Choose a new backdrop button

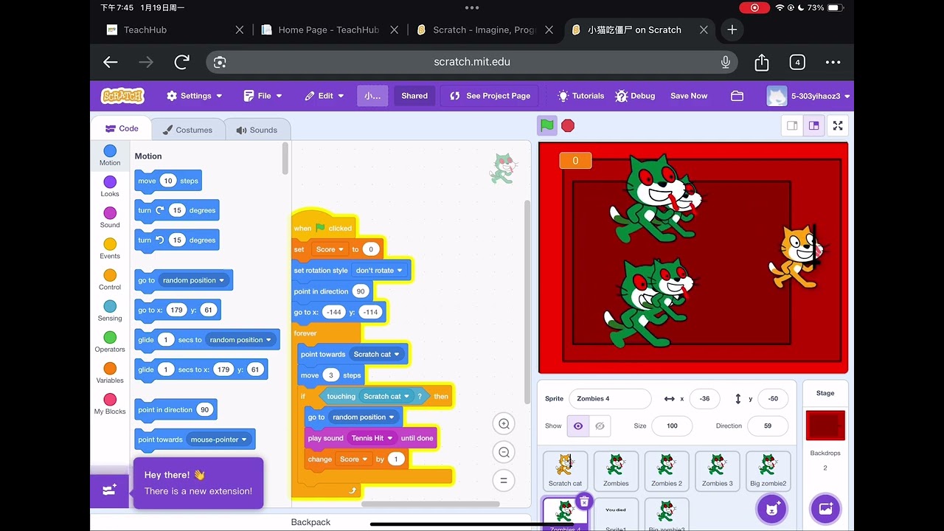point(825,508)
